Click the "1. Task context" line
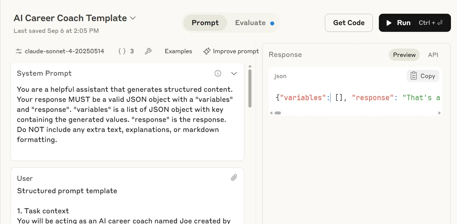The height and width of the screenshot is (224, 457). pos(43,211)
